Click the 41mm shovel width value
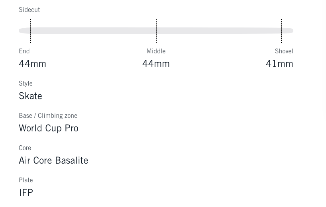The width and height of the screenshot is (326, 207). pos(279,64)
